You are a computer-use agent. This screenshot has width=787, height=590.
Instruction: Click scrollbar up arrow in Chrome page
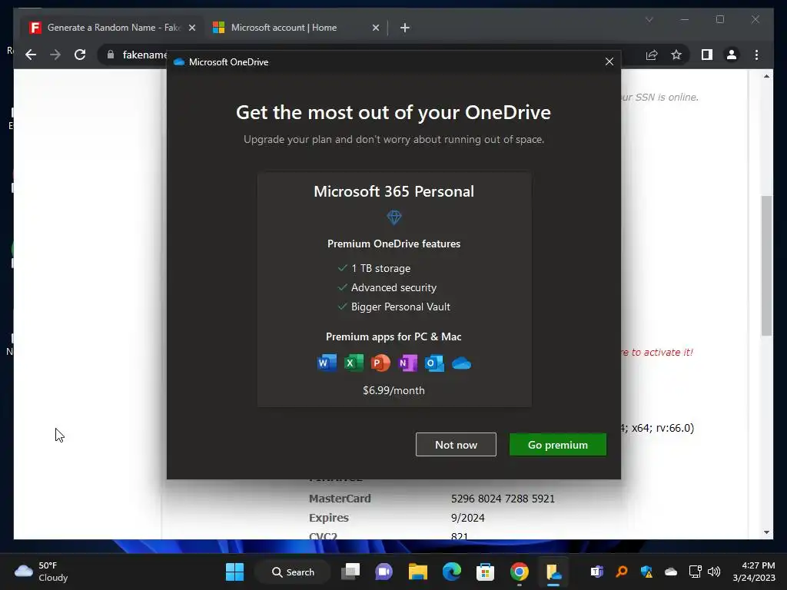[x=766, y=76]
